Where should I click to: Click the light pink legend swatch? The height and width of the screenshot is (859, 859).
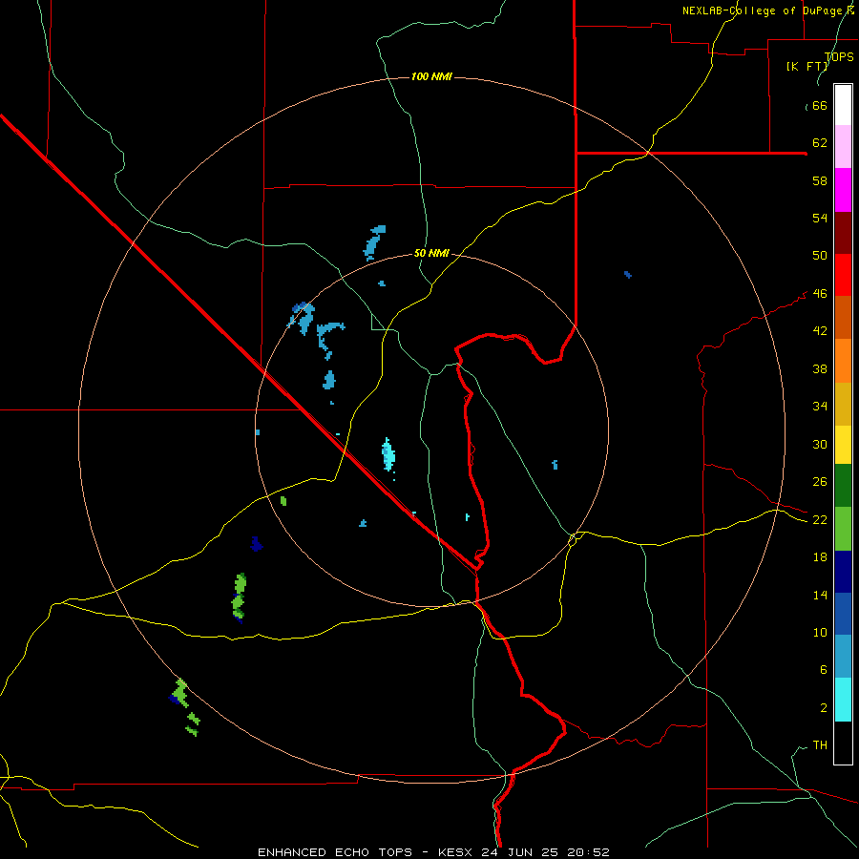tap(843, 146)
